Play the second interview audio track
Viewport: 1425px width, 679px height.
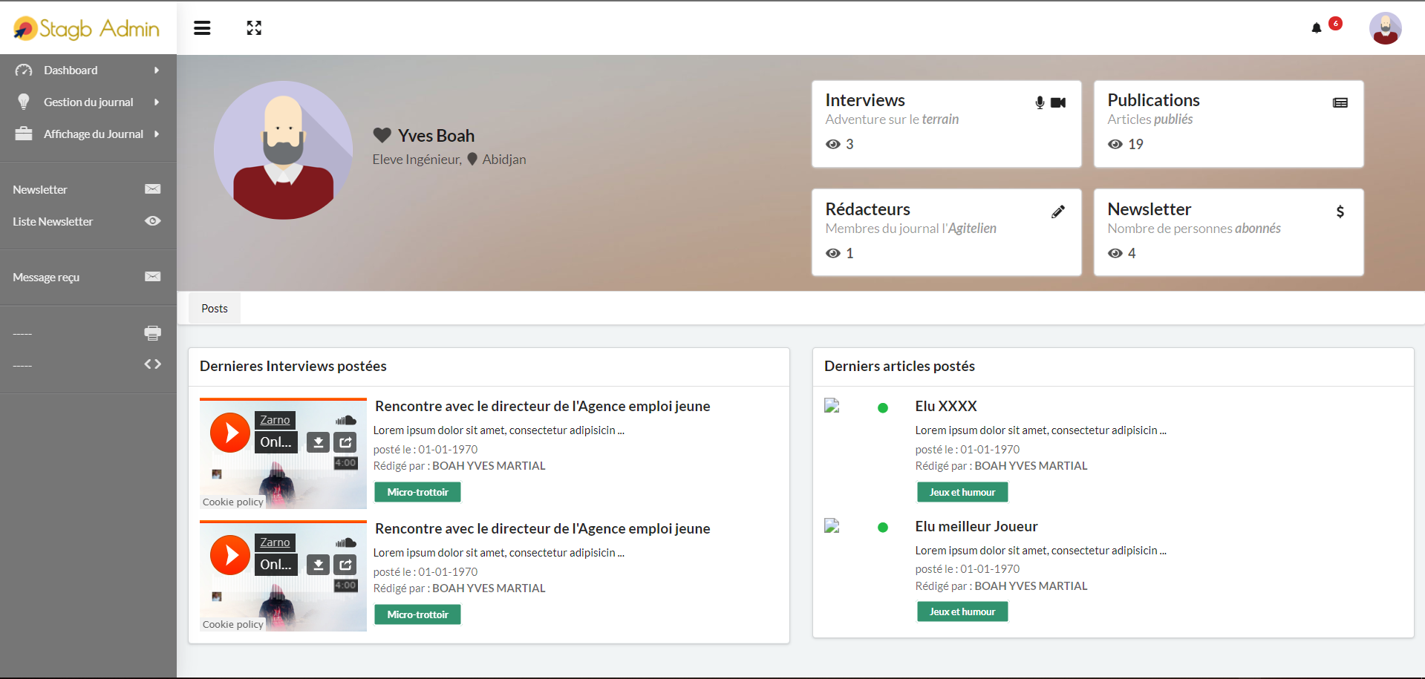pyautogui.click(x=230, y=555)
